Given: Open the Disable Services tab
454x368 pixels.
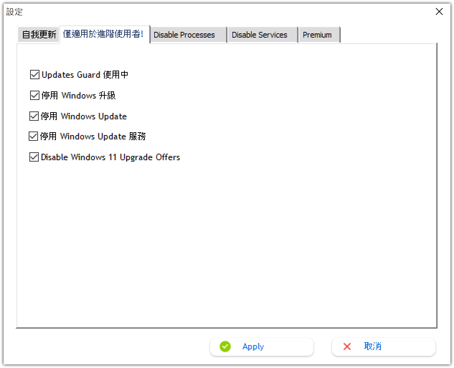Looking at the screenshot, I should [263, 35].
